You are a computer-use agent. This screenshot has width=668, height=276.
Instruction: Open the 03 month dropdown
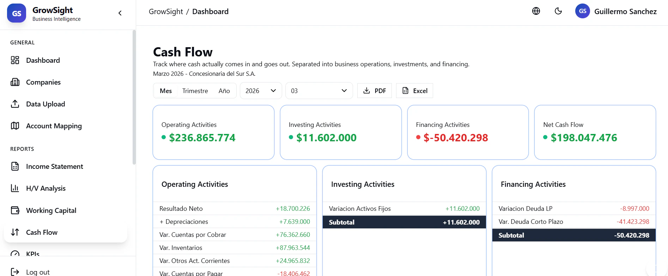pos(319,91)
